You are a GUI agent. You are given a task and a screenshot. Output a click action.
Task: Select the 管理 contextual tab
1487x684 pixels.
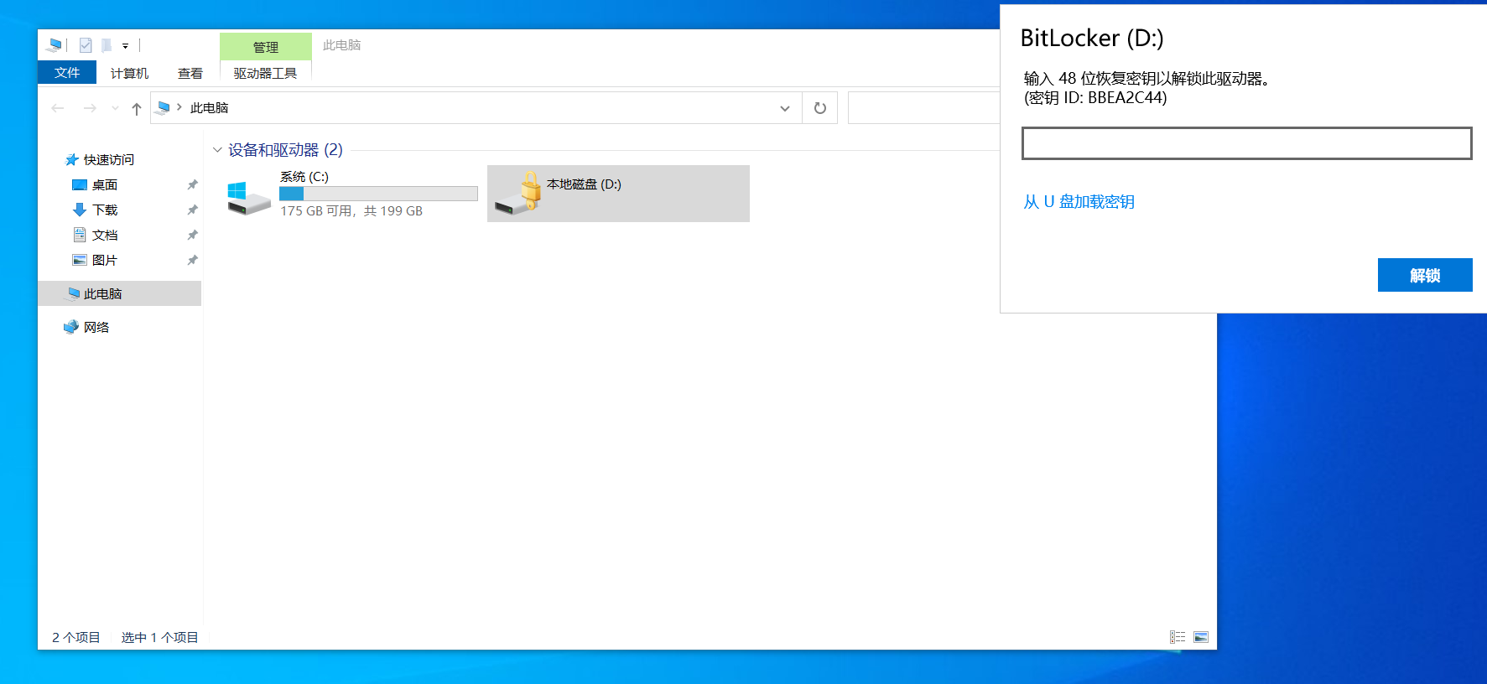coord(265,47)
